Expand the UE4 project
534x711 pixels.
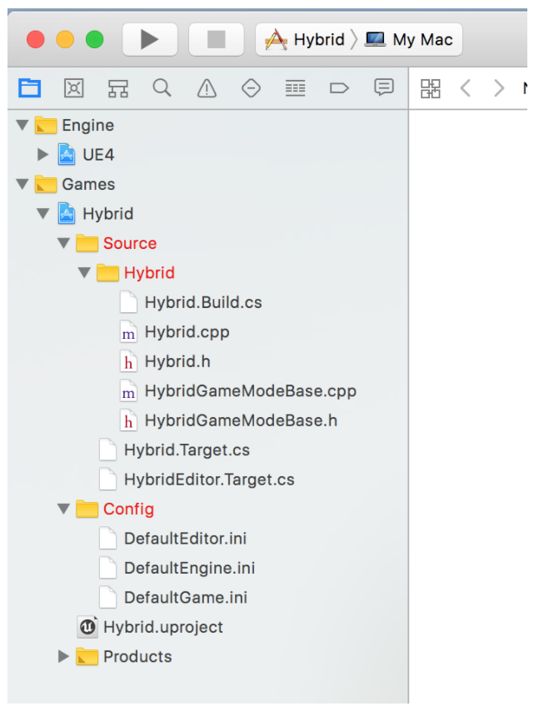point(43,155)
